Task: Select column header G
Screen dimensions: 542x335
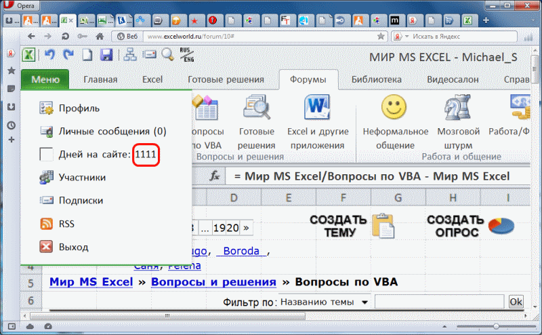Action: tap(398, 197)
